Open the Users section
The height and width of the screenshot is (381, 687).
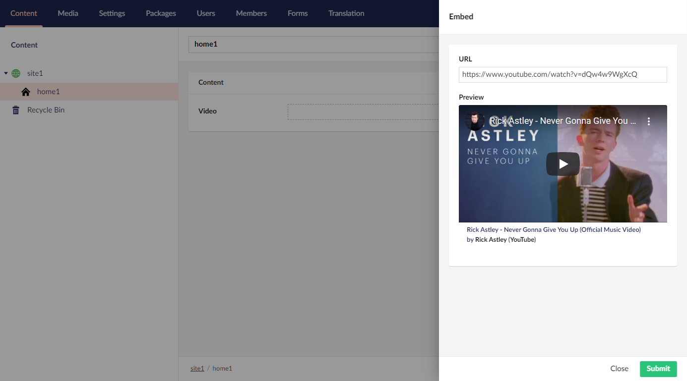pyautogui.click(x=206, y=13)
